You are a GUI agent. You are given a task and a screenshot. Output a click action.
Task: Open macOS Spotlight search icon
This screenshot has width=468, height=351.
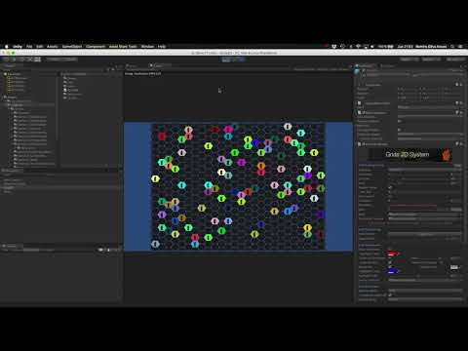coord(452,47)
